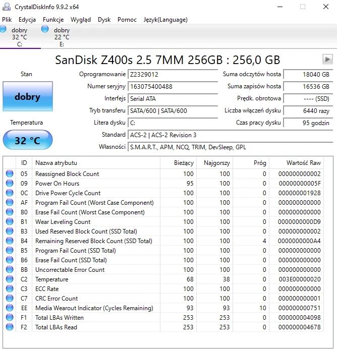Click status icon of Uncorrectable Error Count

(10, 269)
